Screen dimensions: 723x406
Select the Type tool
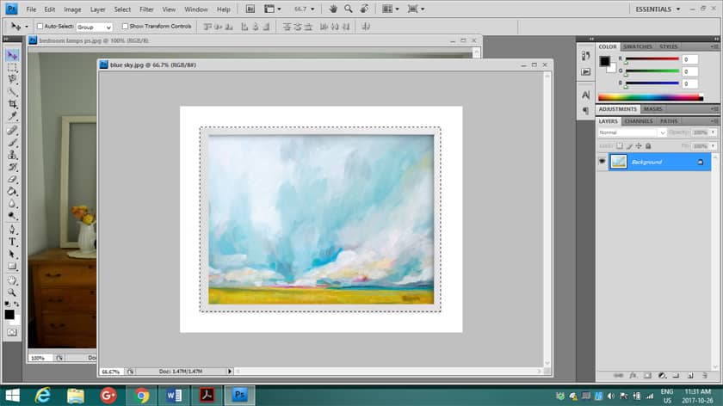12,242
